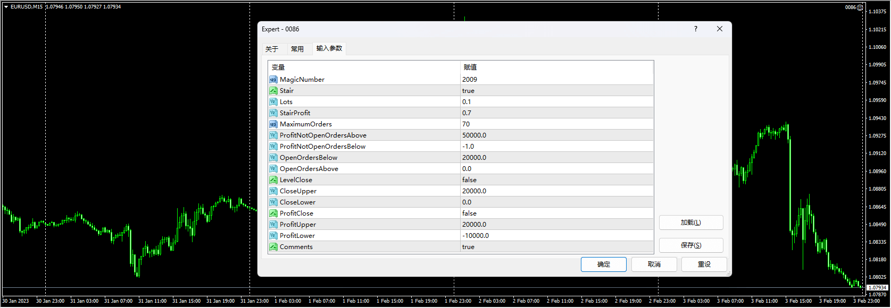Click the MagicNumber integer type icon
The width and height of the screenshot is (891, 308).
(273, 80)
